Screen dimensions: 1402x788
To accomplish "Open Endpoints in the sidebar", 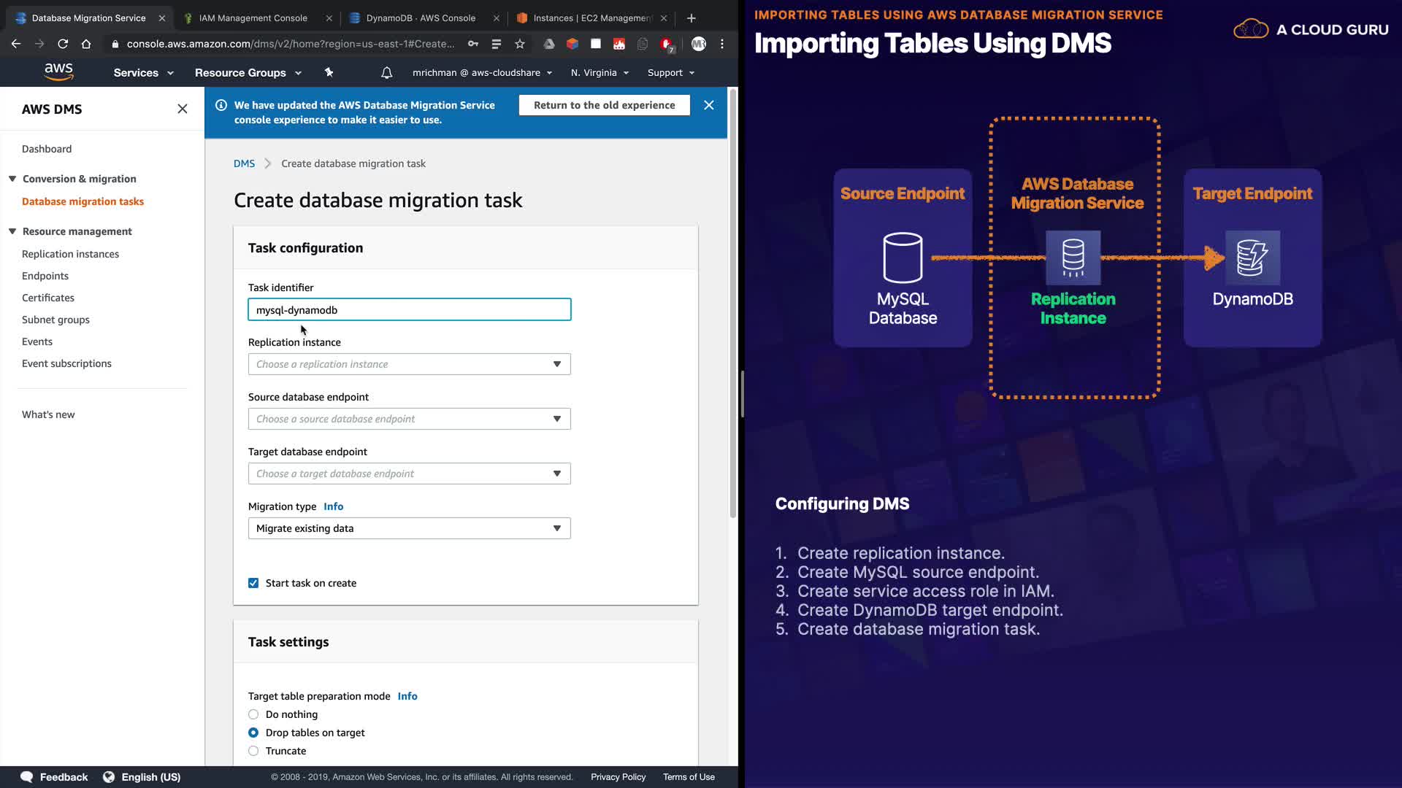I will [x=45, y=276].
